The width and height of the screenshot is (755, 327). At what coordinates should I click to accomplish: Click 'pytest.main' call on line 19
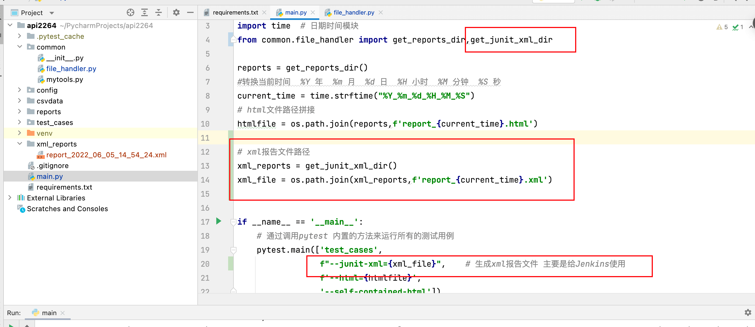(x=283, y=250)
